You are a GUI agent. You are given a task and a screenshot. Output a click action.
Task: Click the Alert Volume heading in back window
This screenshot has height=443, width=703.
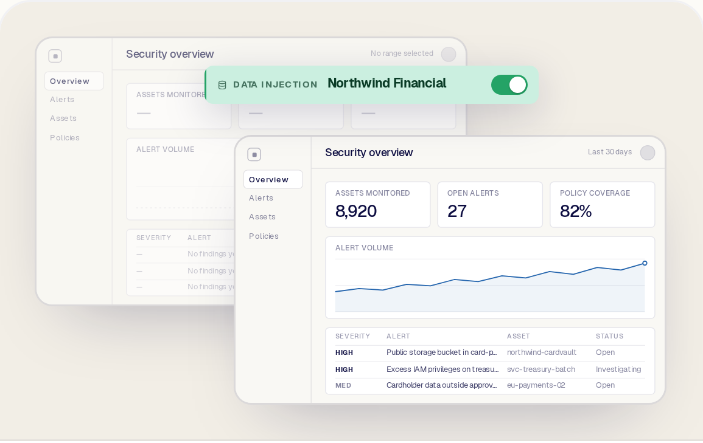click(x=165, y=149)
